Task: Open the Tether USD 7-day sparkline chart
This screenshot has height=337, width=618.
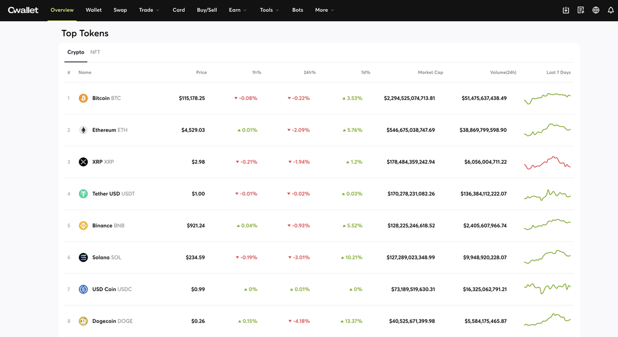Action: point(547,194)
